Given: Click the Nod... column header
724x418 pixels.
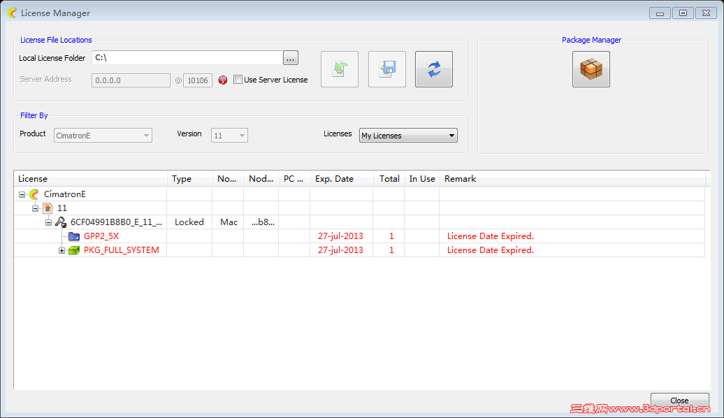Looking at the screenshot, I should tap(261, 179).
